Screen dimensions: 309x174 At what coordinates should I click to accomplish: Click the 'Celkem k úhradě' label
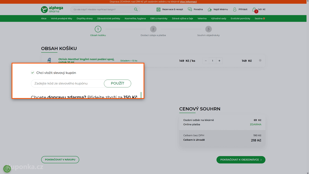click(194, 140)
